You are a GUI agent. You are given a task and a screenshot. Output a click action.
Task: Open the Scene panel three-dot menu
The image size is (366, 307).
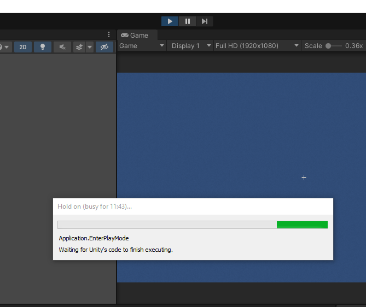pos(109,34)
